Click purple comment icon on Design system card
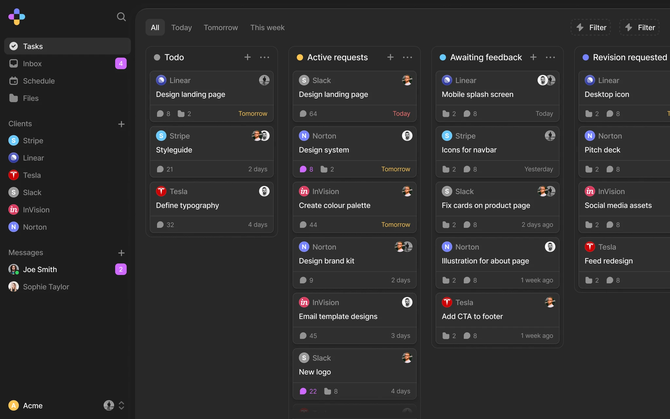The image size is (670, 419). tap(303, 169)
